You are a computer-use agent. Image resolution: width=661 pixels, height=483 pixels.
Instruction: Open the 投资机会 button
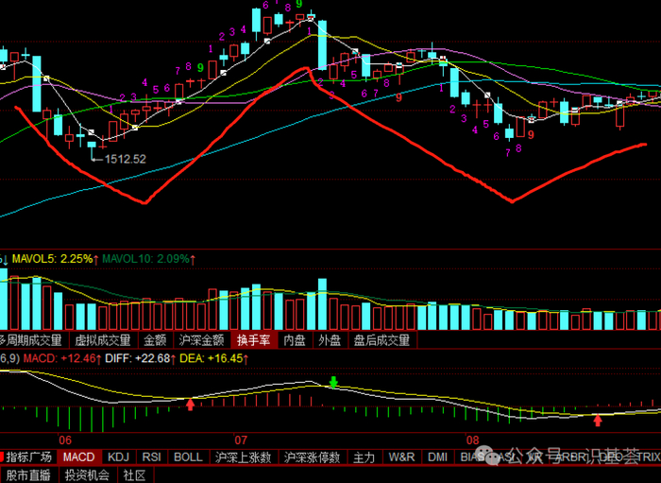pos(87,475)
